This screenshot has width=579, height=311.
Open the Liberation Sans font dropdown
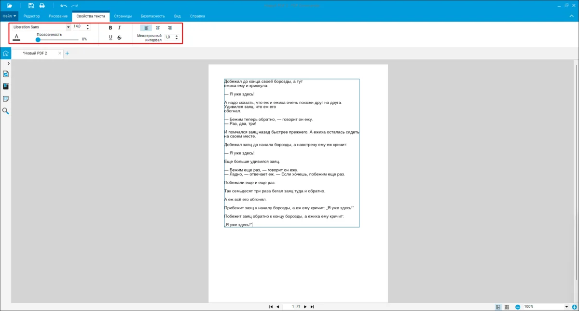(x=68, y=27)
